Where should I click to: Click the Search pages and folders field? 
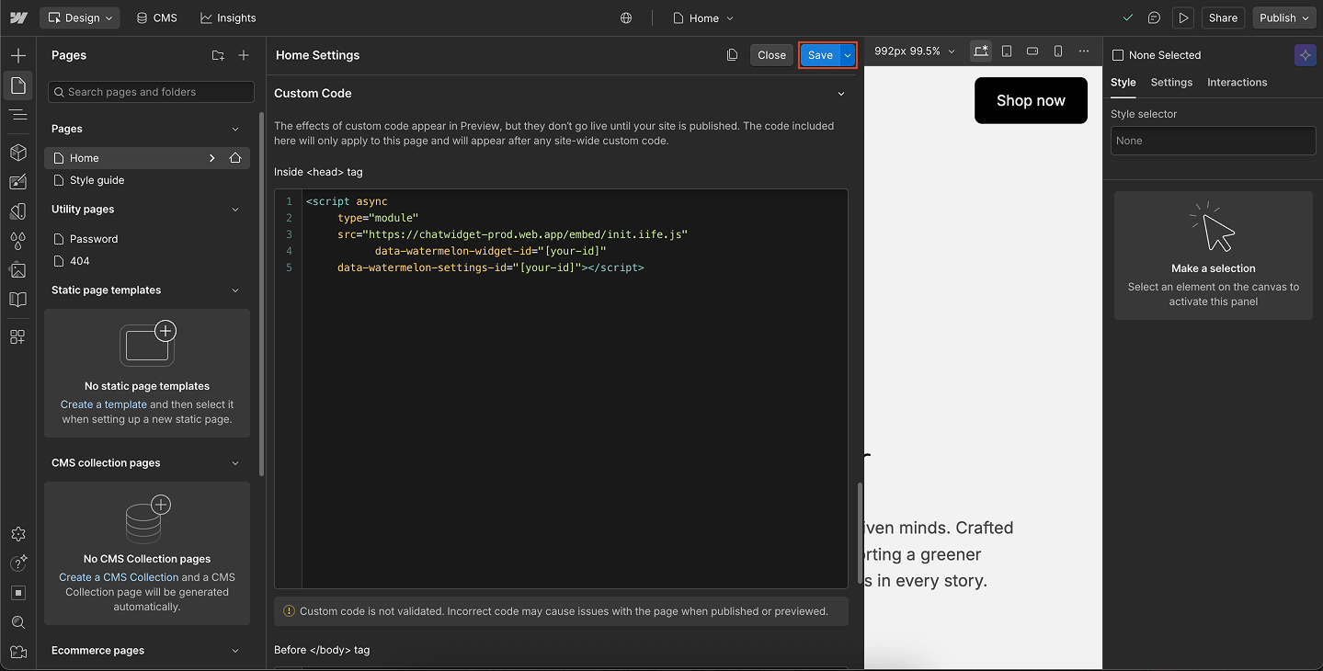tap(151, 92)
